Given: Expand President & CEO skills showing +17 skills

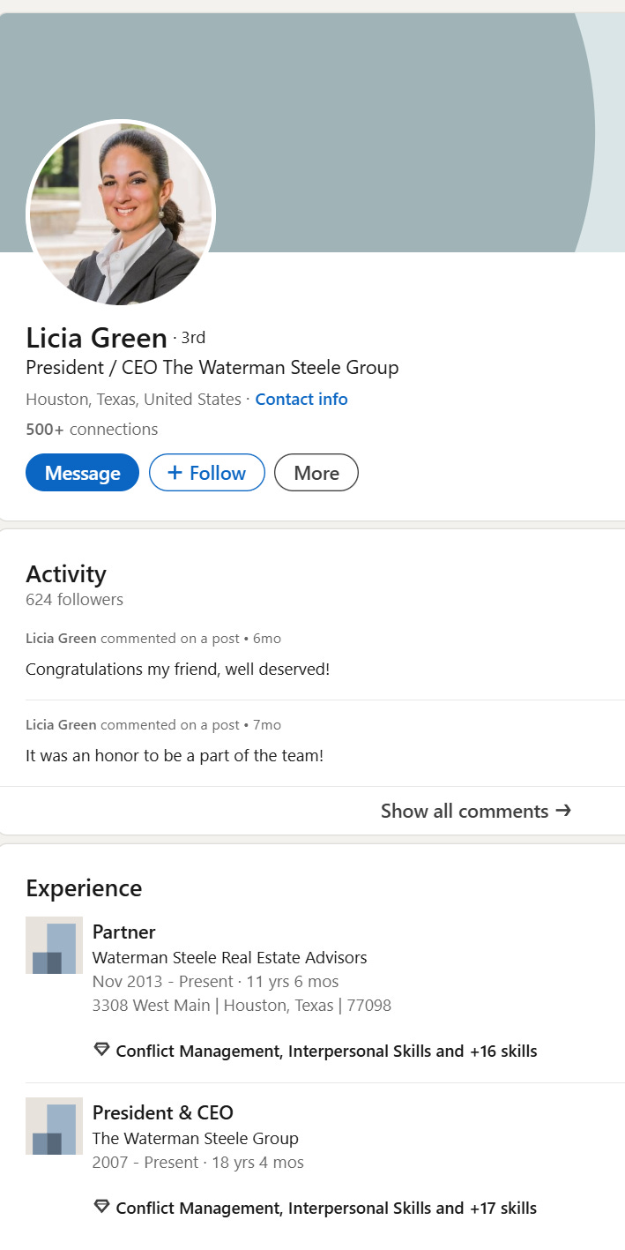Looking at the screenshot, I should pyautogui.click(x=326, y=1209).
